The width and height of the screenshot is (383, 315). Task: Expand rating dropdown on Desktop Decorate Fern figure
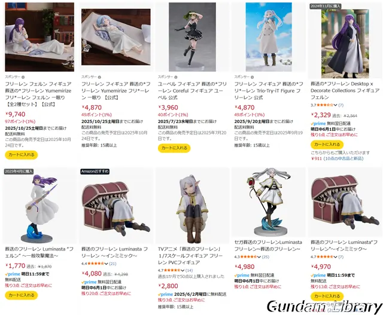(335, 105)
